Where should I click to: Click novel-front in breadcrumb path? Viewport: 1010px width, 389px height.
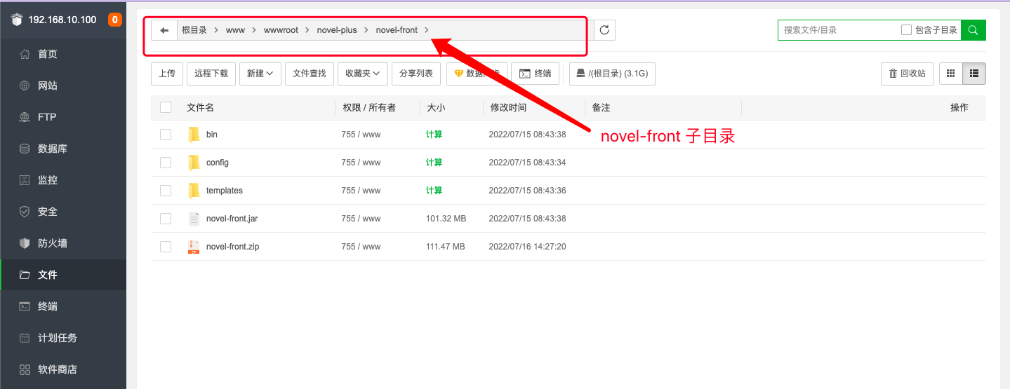click(x=397, y=30)
